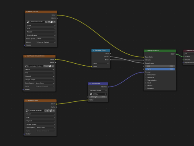Click Normal output socket of Normal Map node

108,87
